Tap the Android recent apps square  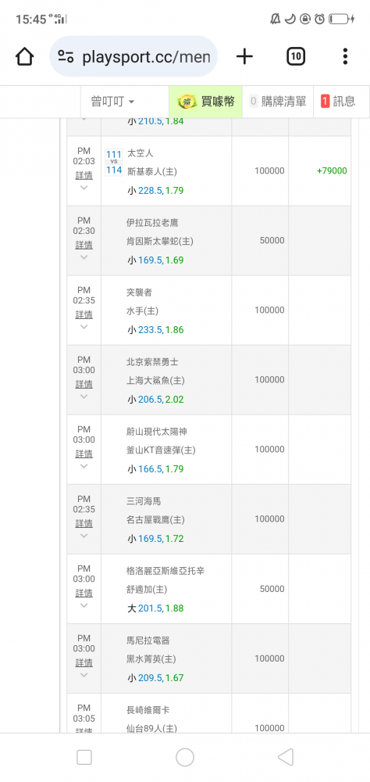tap(84, 757)
